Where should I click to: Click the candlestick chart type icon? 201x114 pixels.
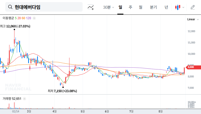point(178,7)
